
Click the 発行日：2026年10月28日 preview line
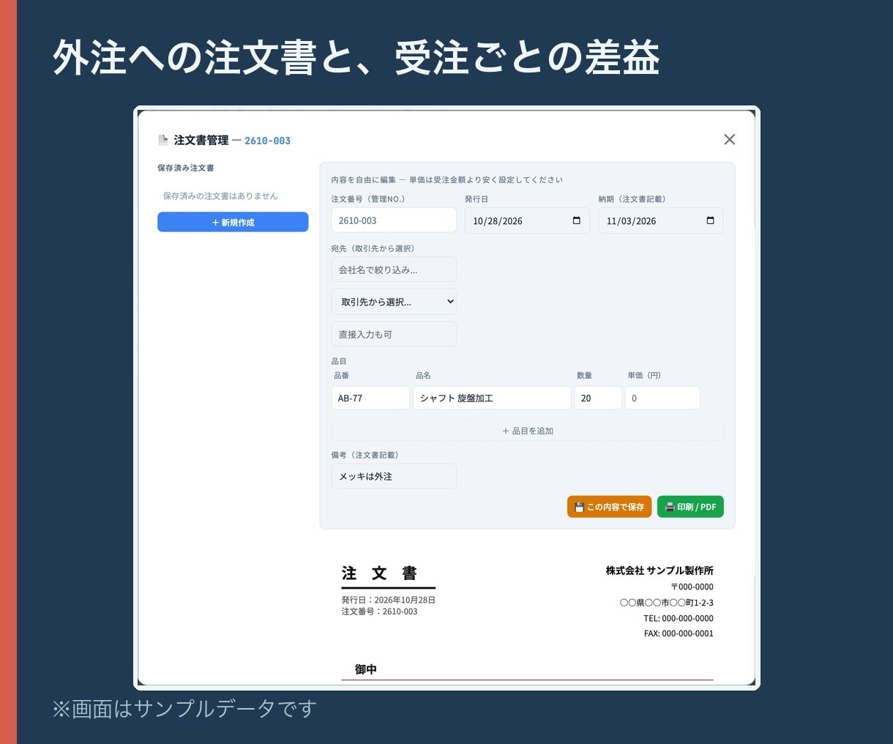coord(389,600)
